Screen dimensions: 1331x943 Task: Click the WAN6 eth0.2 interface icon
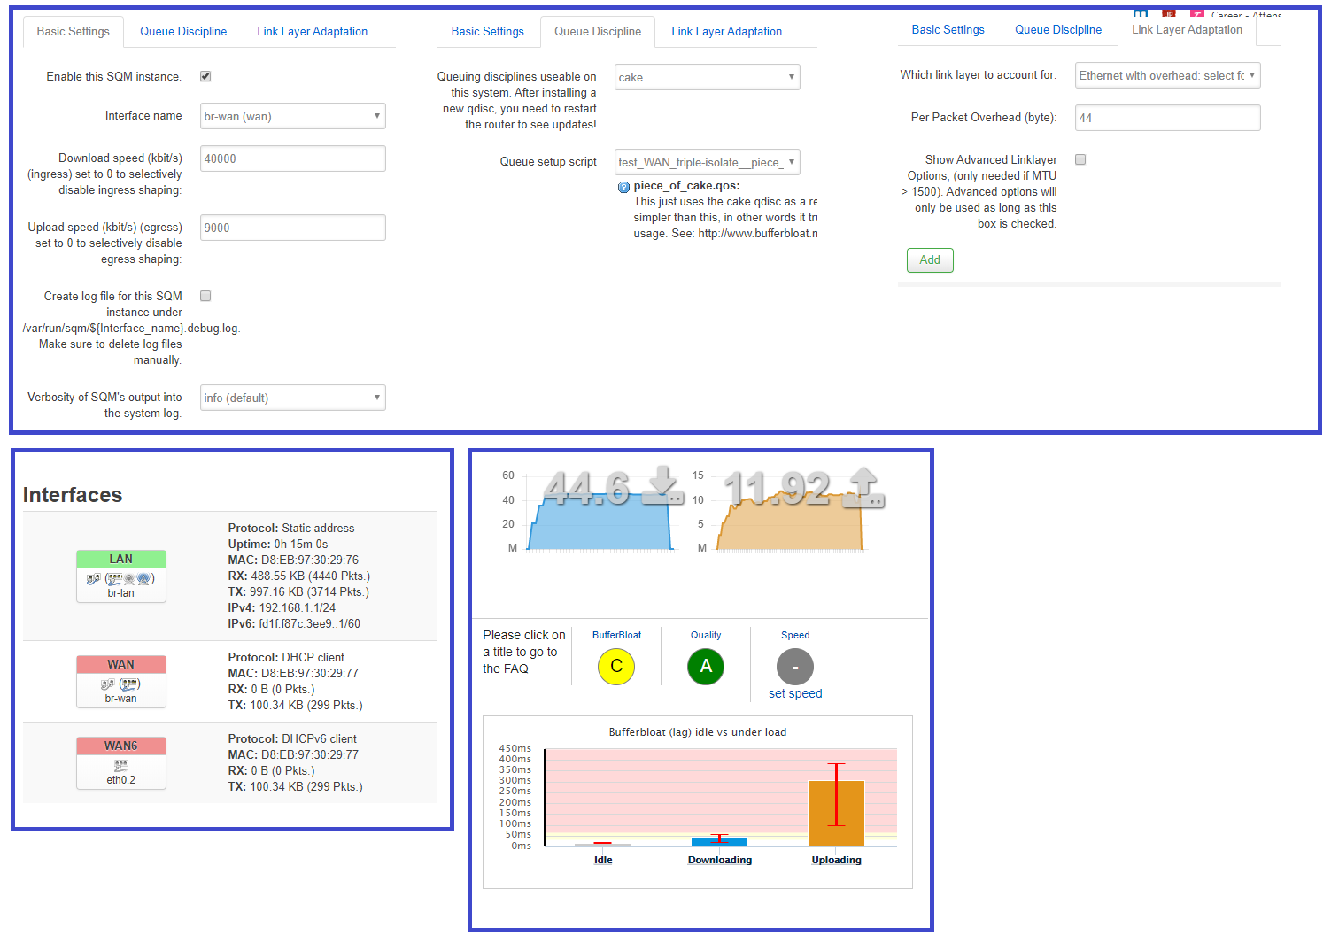121,766
